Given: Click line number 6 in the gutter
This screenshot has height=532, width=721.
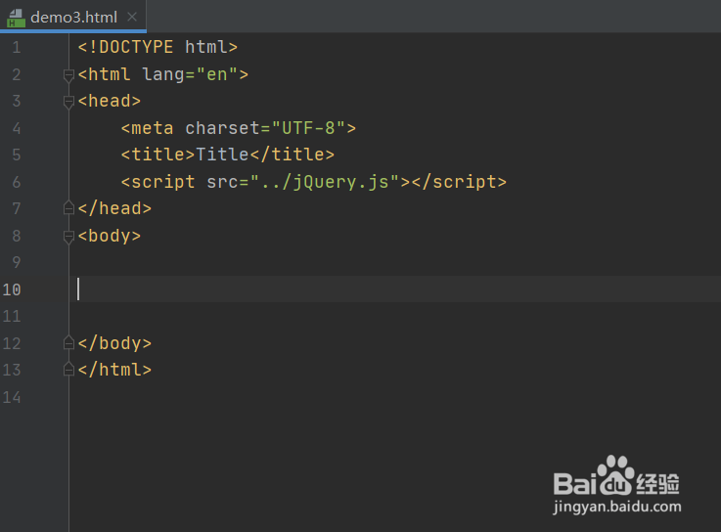Looking at the screenshot, I should (17, 182).
